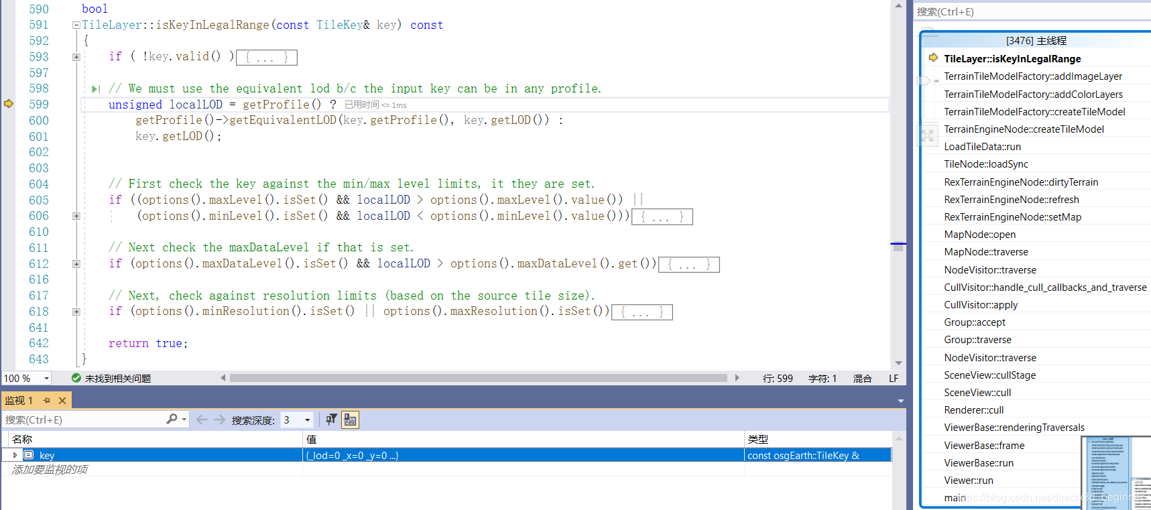Click the watch filter pin icon

click(x=331, y=420)
